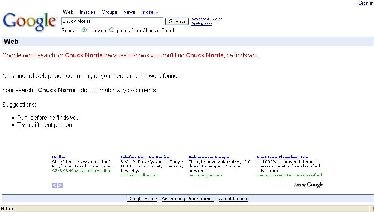Click the "Telefon Tón - Ne Peníze" ad
374x212 pixels.
coord(145,157)
